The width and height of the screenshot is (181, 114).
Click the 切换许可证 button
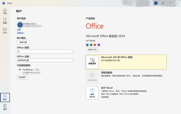[x=92, y=49]
